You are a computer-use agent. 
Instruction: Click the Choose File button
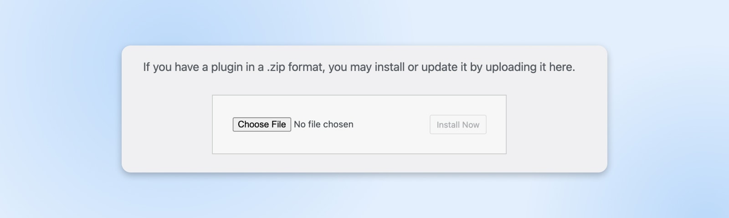[262, 124]
